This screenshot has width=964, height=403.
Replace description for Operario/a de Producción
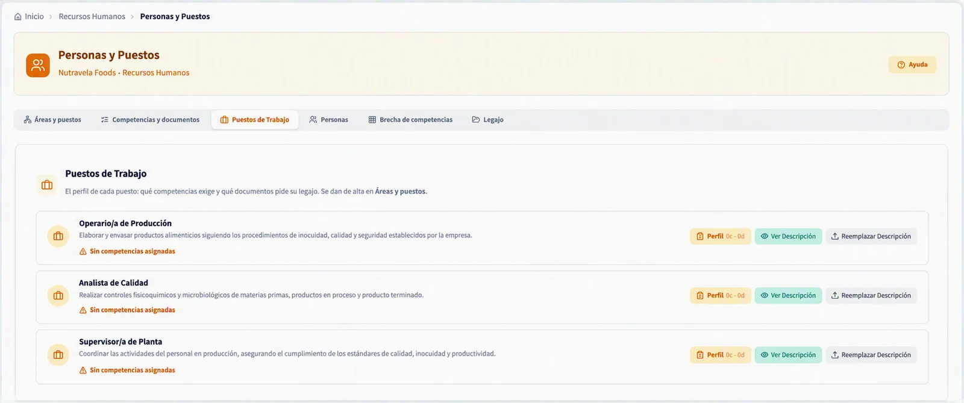point(871,236)
